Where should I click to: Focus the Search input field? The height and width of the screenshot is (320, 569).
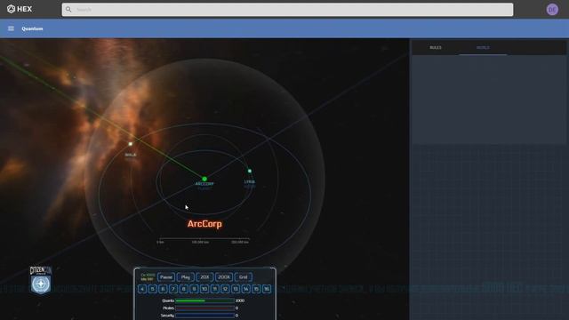[x=287, y=10]
